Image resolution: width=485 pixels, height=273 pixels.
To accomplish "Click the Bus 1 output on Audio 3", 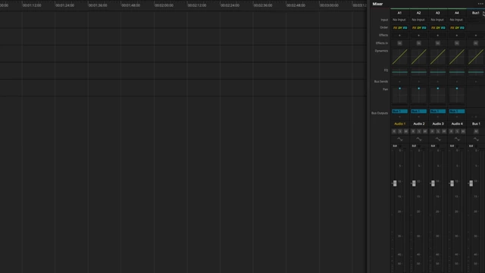I will [x=438, y=111].
